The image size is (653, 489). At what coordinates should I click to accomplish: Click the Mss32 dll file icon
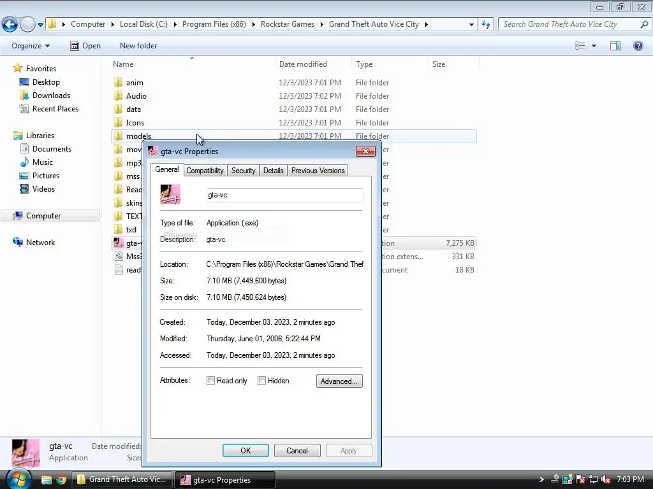pos(118,256)
